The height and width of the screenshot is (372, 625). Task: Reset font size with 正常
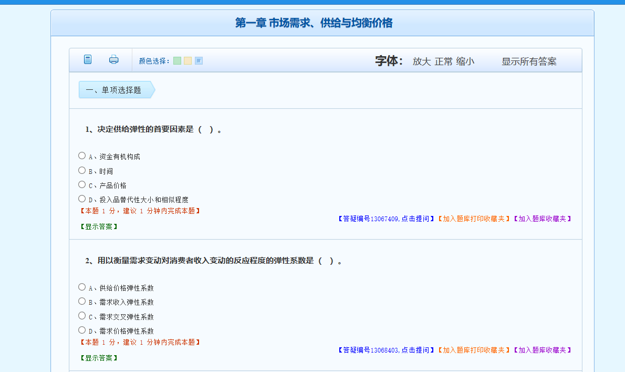tap(443, 61)
